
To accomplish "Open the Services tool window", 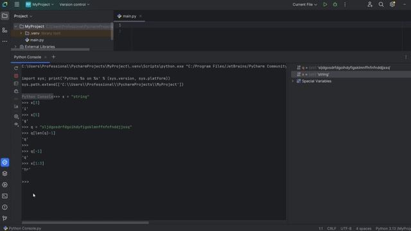I will 4,185.
